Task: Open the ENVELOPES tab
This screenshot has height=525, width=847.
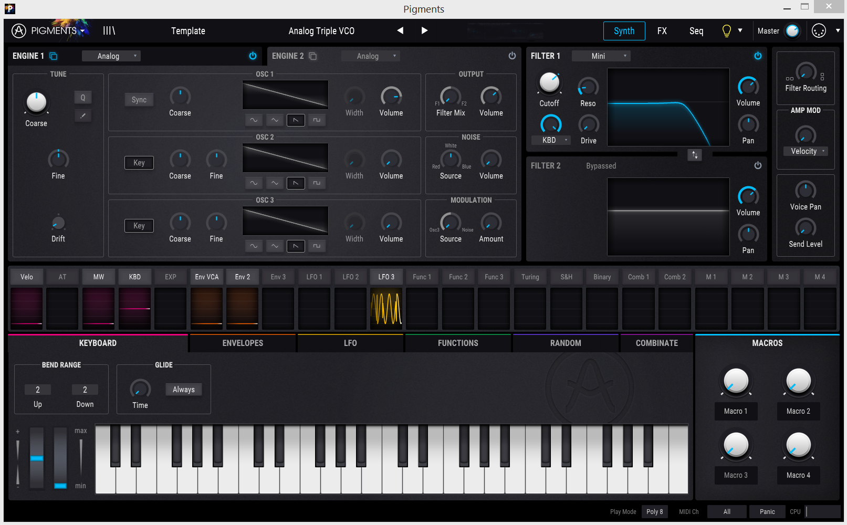Action: click(243, 343)
